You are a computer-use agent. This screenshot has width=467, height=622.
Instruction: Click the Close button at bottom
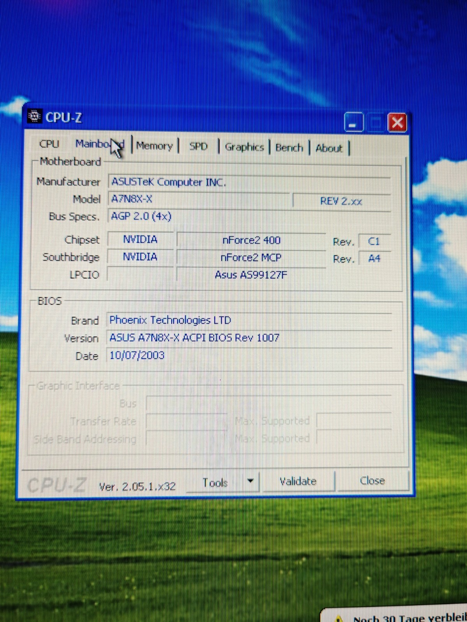pyautogui.click(x=372, y=481)
